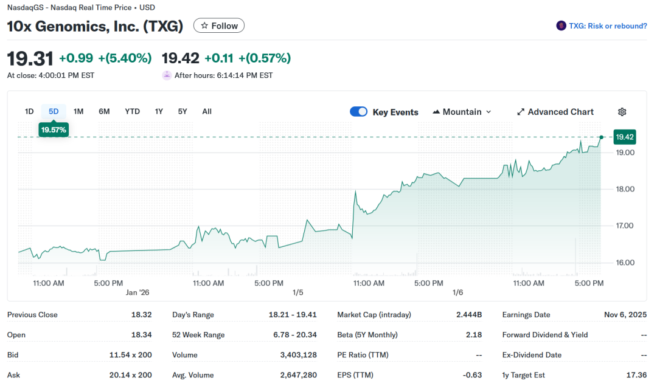Click the 19.42 current price marker
Viewport: 657px width, 386px height.
tap(625, 137)
